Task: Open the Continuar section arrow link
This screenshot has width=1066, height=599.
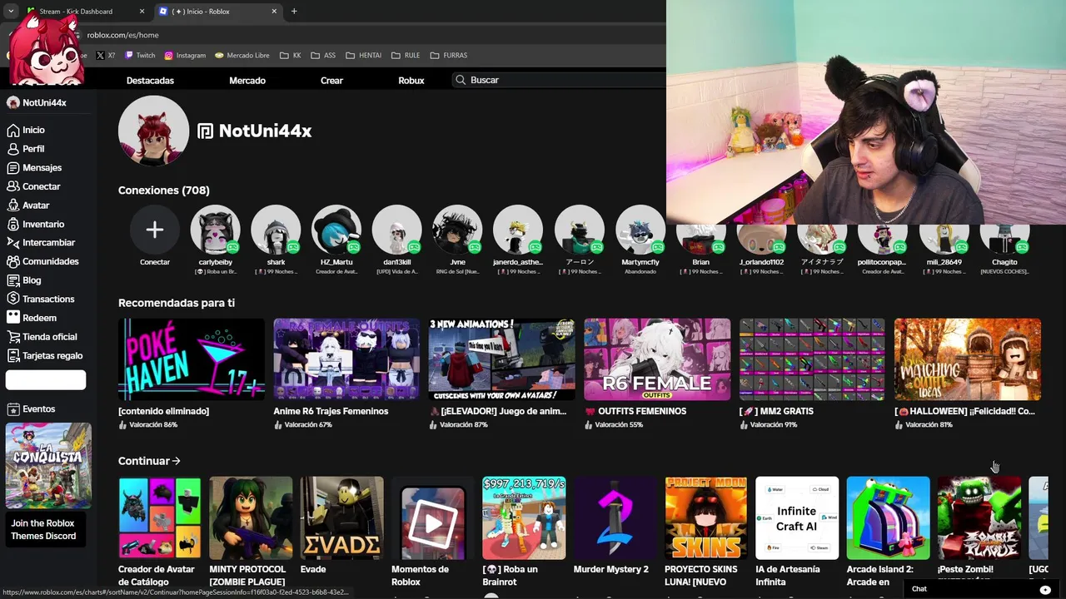Action: click(x=150, y=461)
